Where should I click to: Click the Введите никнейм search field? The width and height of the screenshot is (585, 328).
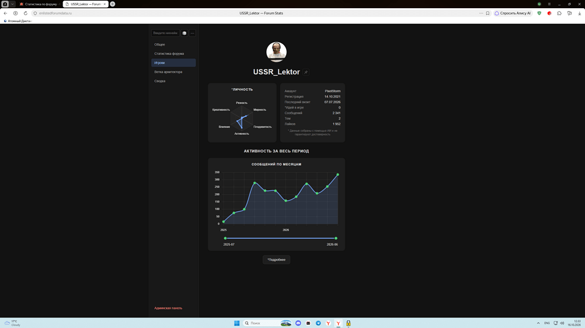[x=166, y=33]
